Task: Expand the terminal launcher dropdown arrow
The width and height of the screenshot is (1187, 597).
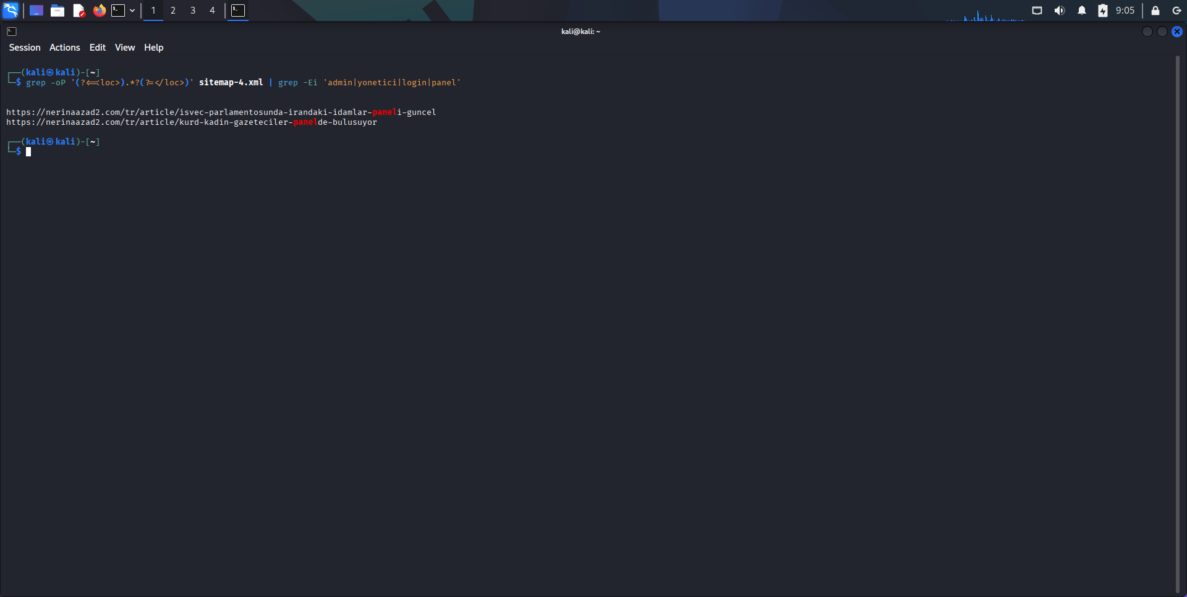Action: coord(132,11)
